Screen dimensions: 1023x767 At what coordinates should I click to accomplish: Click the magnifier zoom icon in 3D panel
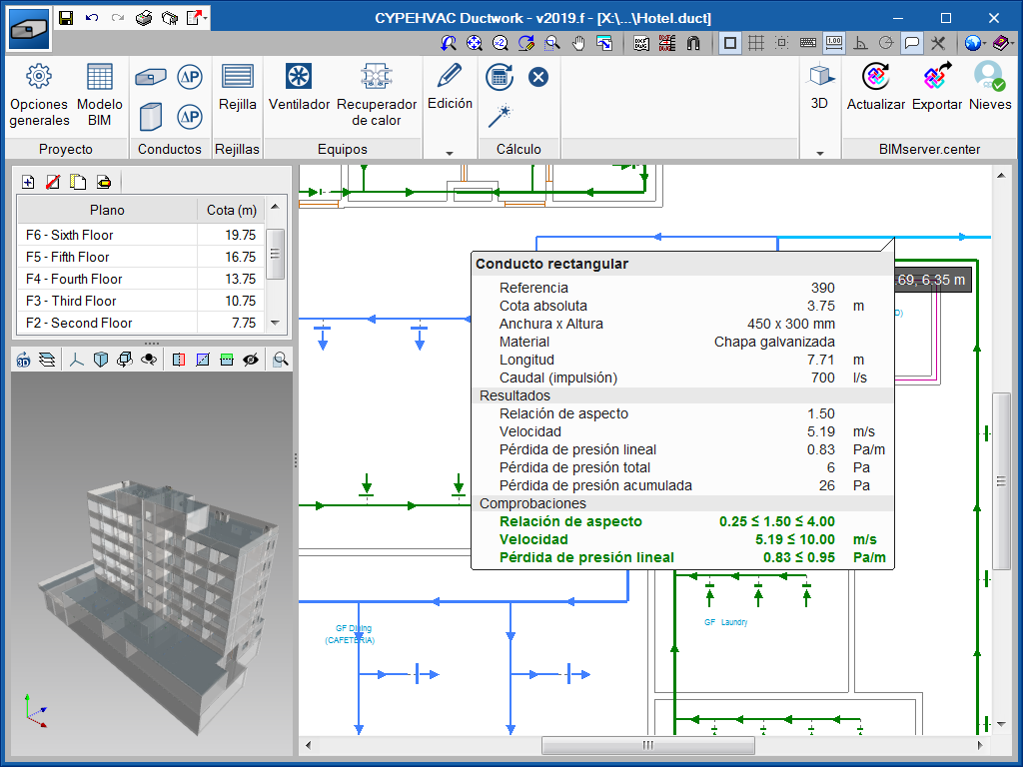coord(281,360)
